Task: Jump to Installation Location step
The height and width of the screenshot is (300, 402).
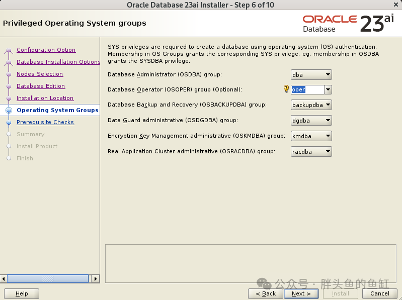Action: pyautogui.click(x=45, y=98)
